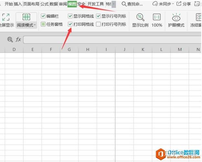This screenshot has height=162, width=202.
Task: Click into the formula bar input
Action: 112,40
